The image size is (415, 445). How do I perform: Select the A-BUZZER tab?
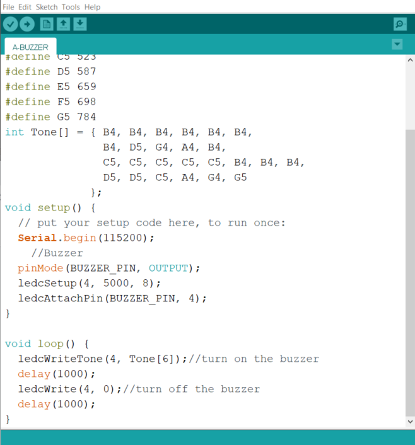click(30, 47)
